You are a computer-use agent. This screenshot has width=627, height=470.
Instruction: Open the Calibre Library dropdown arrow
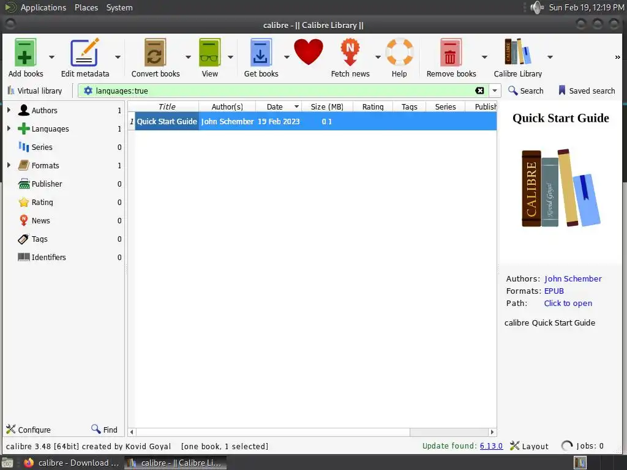pyautogui.click(x=550, y=57)
